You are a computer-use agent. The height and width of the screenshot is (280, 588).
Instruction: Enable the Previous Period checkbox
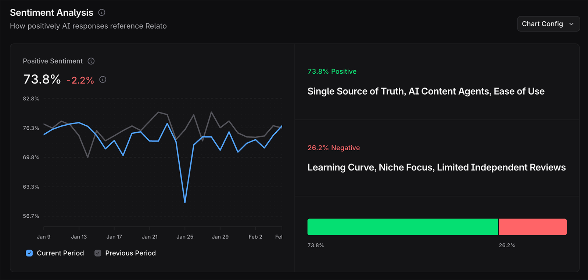click(97, 253)
